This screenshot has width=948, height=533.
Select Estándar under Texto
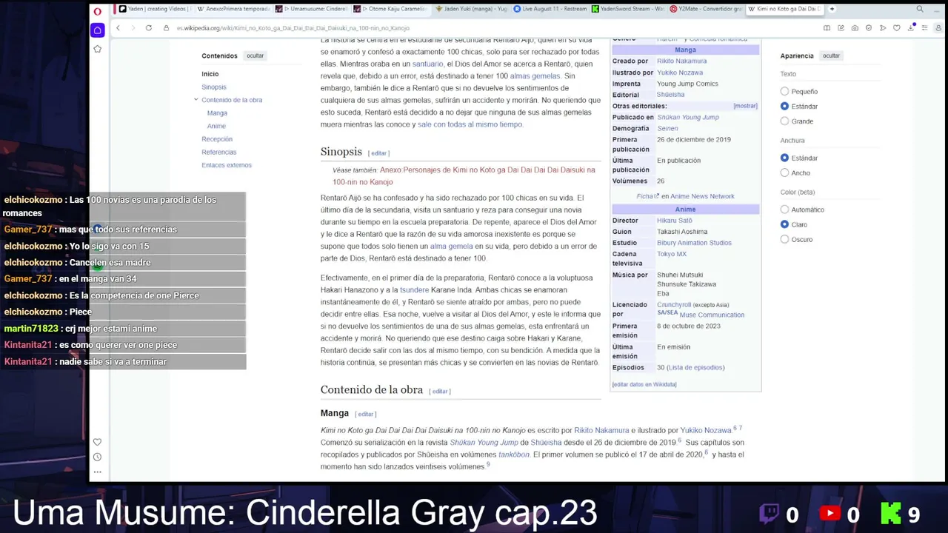tap(784, 107)
